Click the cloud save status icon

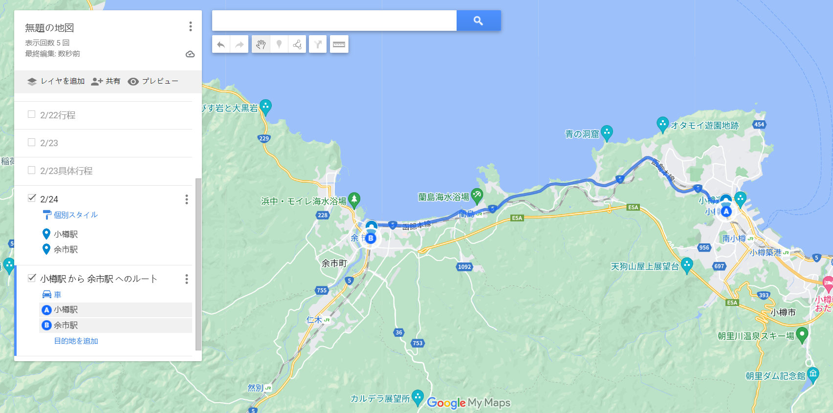pos(190,54)
